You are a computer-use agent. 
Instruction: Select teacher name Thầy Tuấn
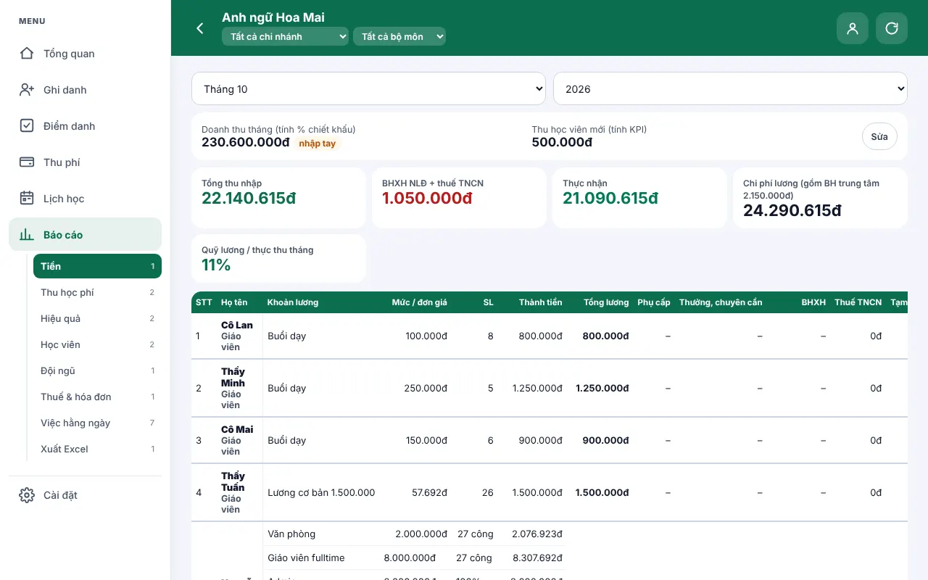click(x=233, y=481)
